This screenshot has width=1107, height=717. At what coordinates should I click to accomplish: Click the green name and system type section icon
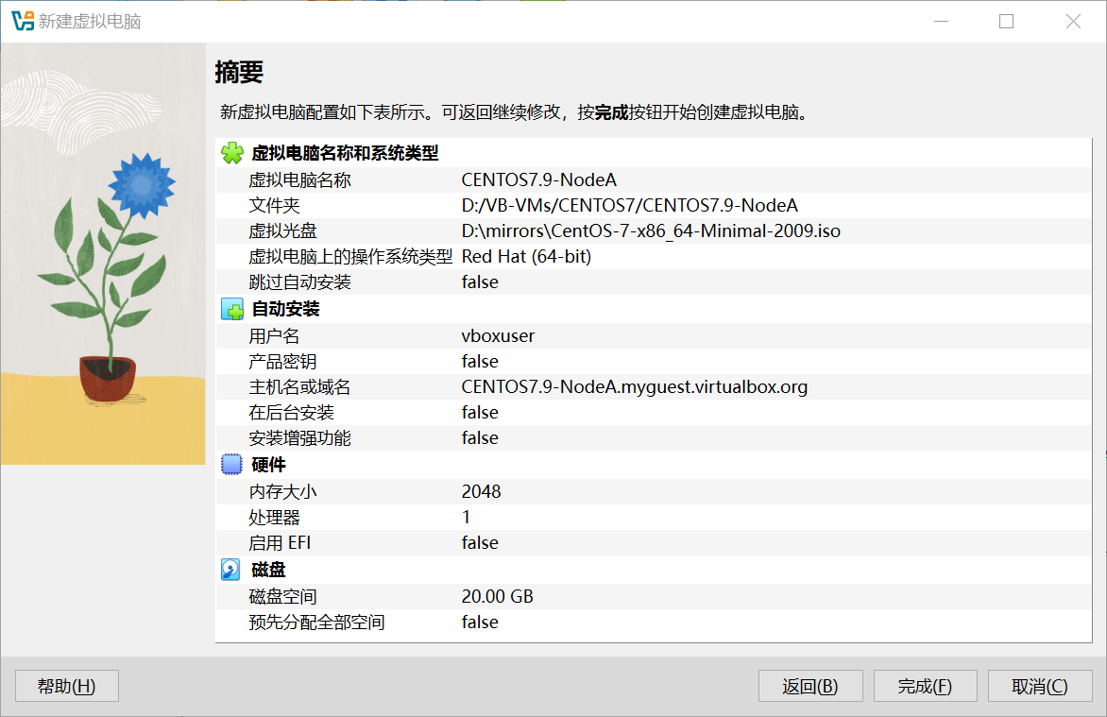(x=231, y=153)
